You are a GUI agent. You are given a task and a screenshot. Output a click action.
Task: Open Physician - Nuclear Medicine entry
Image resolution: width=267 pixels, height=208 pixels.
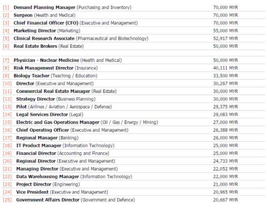pos(46,60)
